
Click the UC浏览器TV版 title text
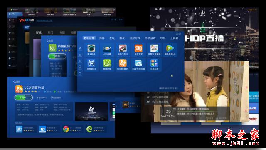34,87
